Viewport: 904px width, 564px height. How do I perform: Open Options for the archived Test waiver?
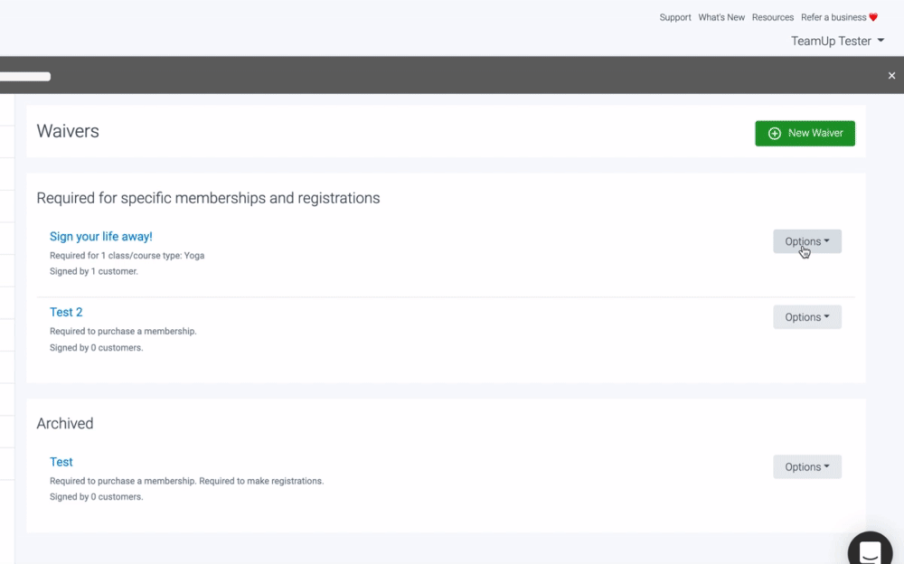(x=806, y=467)
